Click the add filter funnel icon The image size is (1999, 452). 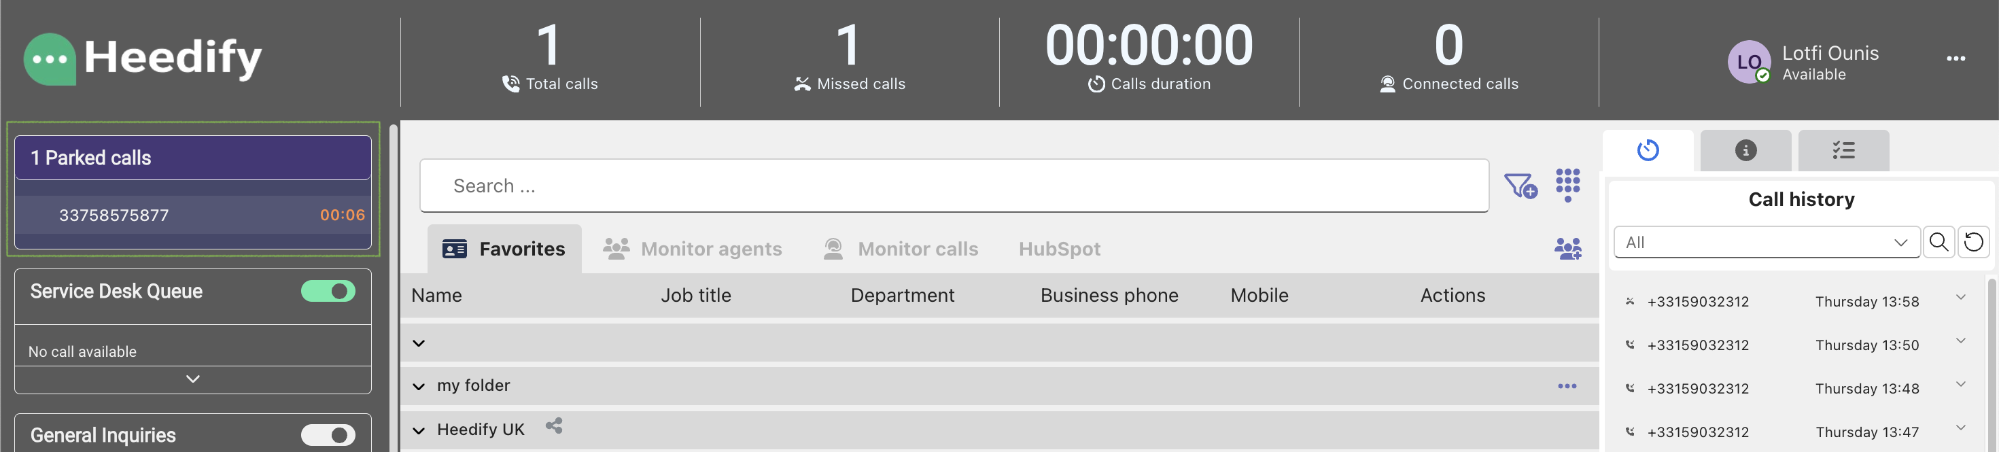point(1520,186)
